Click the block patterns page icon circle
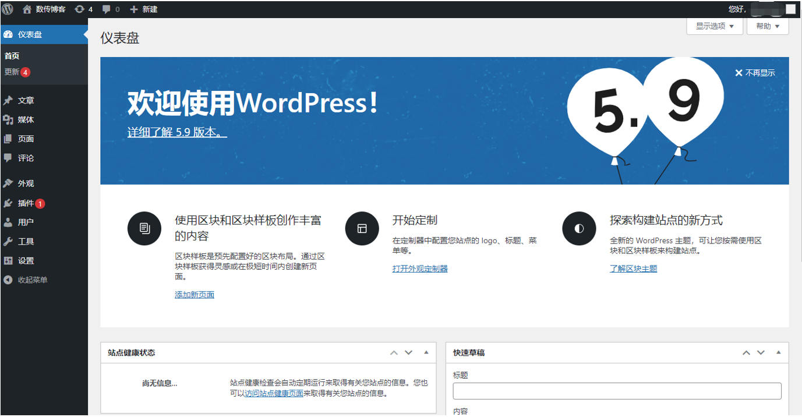 144,229
